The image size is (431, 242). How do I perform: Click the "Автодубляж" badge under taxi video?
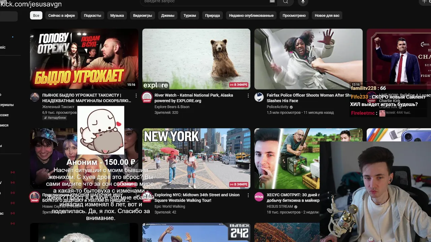[x=55, y=118]
